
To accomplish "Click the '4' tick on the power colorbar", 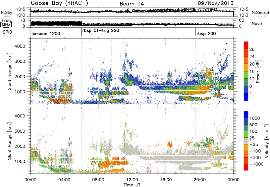I will click(250, 94).
